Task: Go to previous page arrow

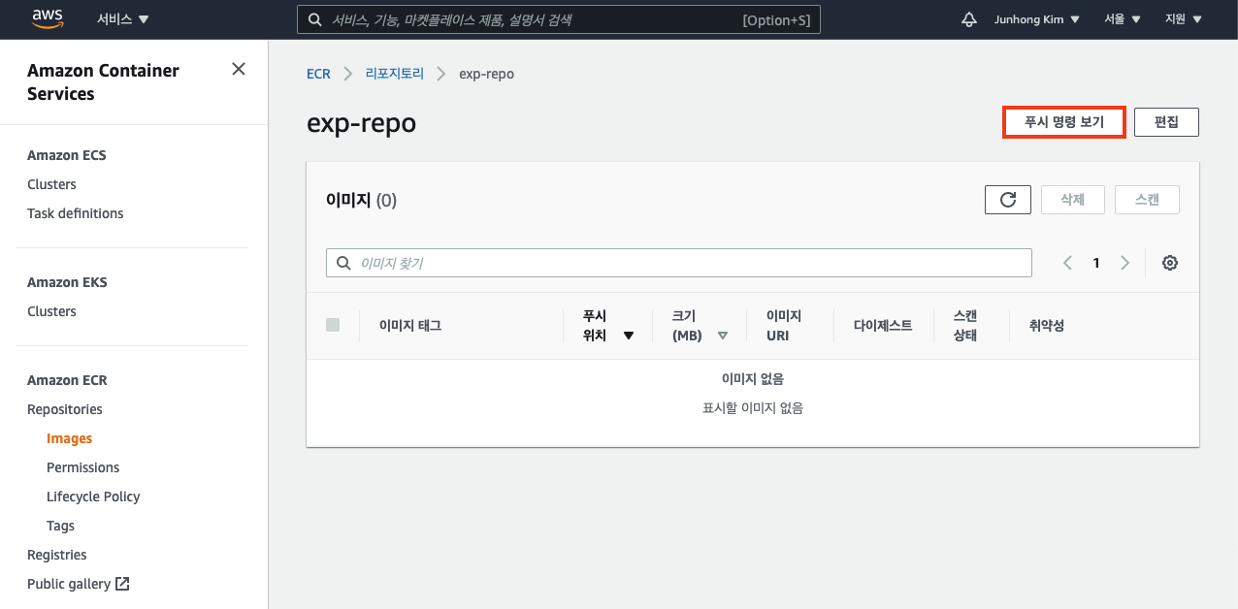Action: click(x=1067, y=263)
